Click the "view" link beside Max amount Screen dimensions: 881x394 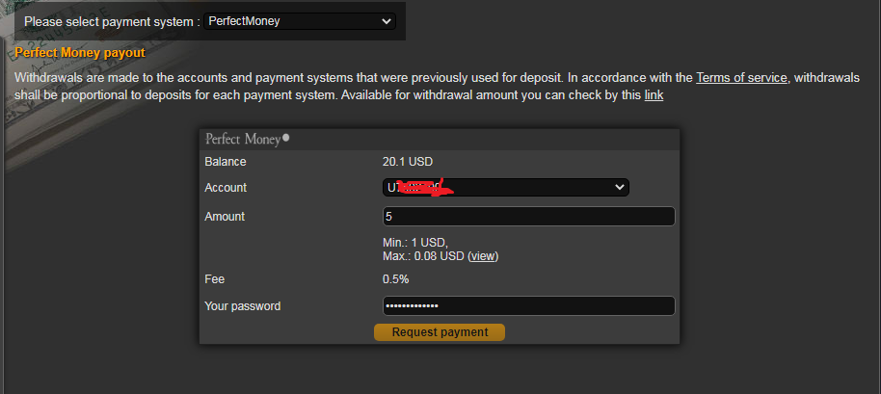[x=483, y=256]
